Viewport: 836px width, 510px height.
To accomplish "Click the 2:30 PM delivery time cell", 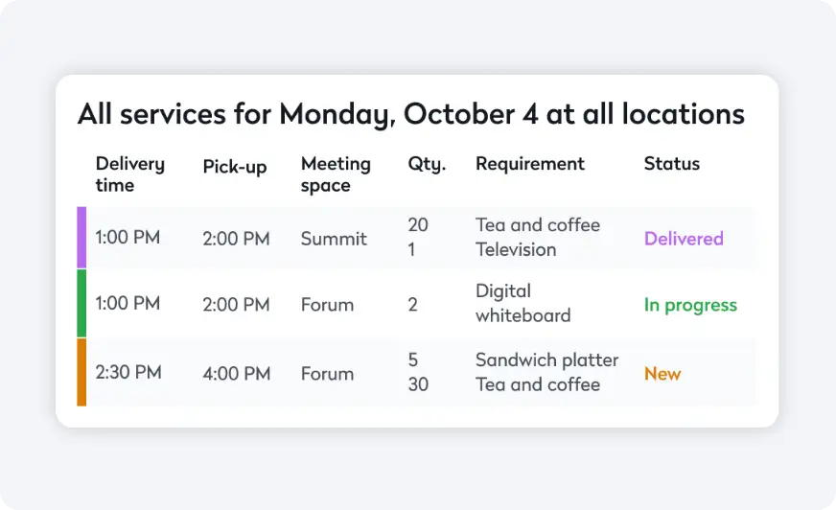I will click(x=128, y=372).
